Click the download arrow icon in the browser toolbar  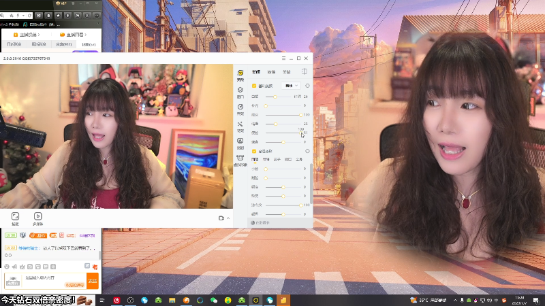(x=67, y=15)
